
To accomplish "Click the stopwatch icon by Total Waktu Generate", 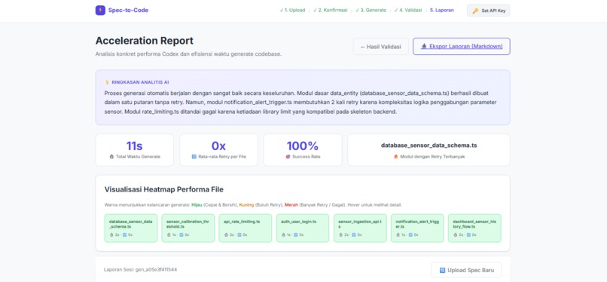I will (x=112, y=157).
